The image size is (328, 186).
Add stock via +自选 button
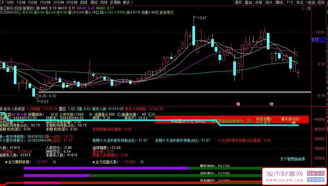tap(310, 3)
